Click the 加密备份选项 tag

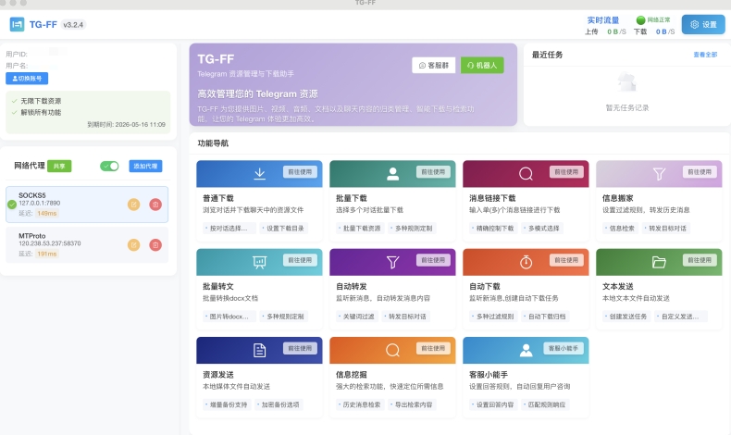[279, 404]
